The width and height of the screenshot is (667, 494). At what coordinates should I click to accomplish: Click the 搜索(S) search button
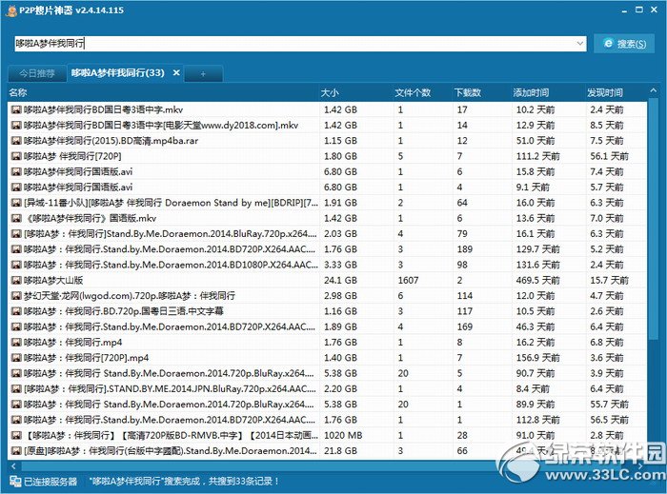(x=624, y=44)
